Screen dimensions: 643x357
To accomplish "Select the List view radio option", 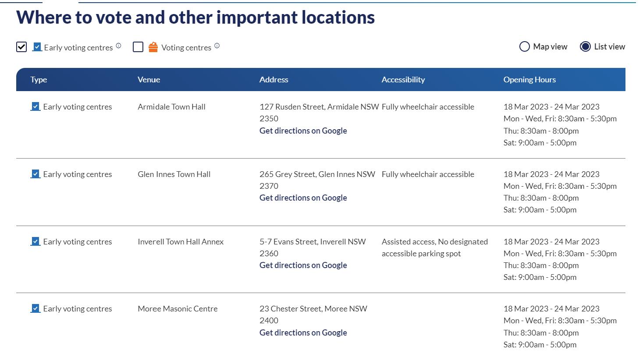I will pos(585,46).
